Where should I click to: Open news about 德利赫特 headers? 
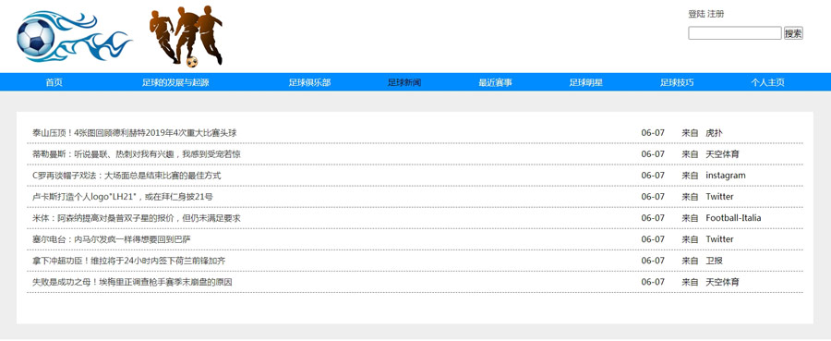click(x=135, y=133)
